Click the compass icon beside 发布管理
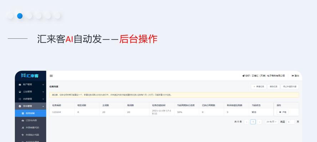The height and width of the screenshot is (142, 317). pyautogui.click(x=20, y=106)
